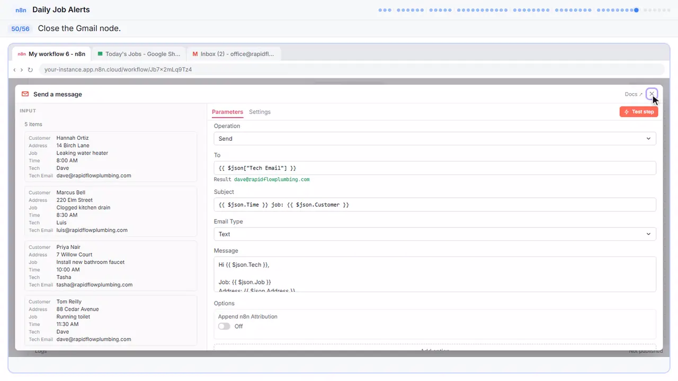
Task: Click luis@rapidflowplumbing.com in the input list
Action: tap(92, 230)
